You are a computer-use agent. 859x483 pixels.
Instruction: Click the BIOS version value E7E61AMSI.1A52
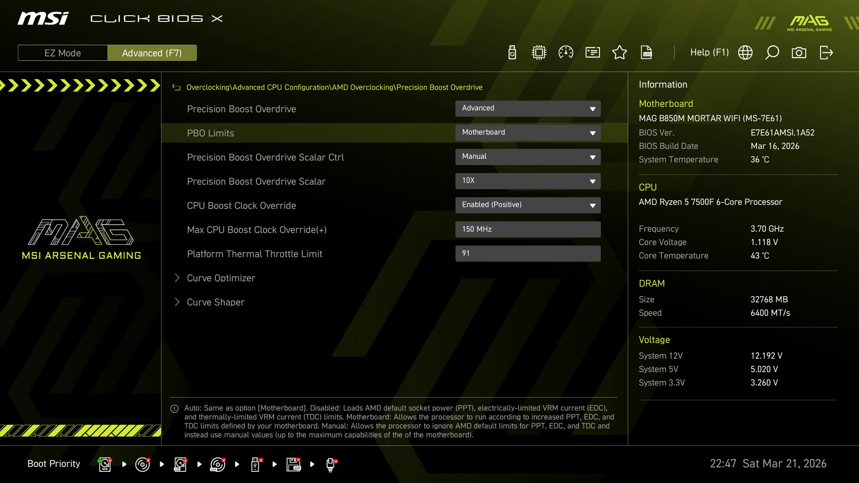point(782,133)
